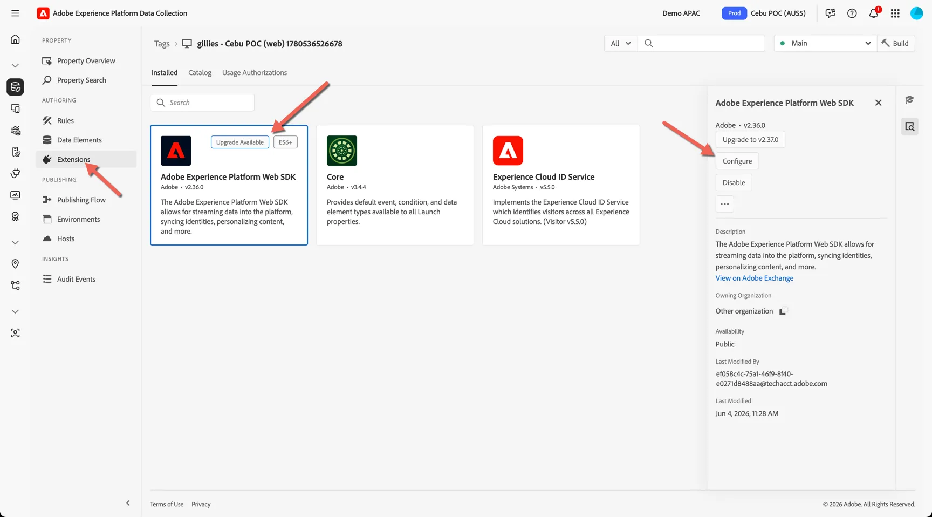The height and width of the screenshot is (517, 932).
Task: Open View on Adobe Exchange link
Action: [754, 278]
